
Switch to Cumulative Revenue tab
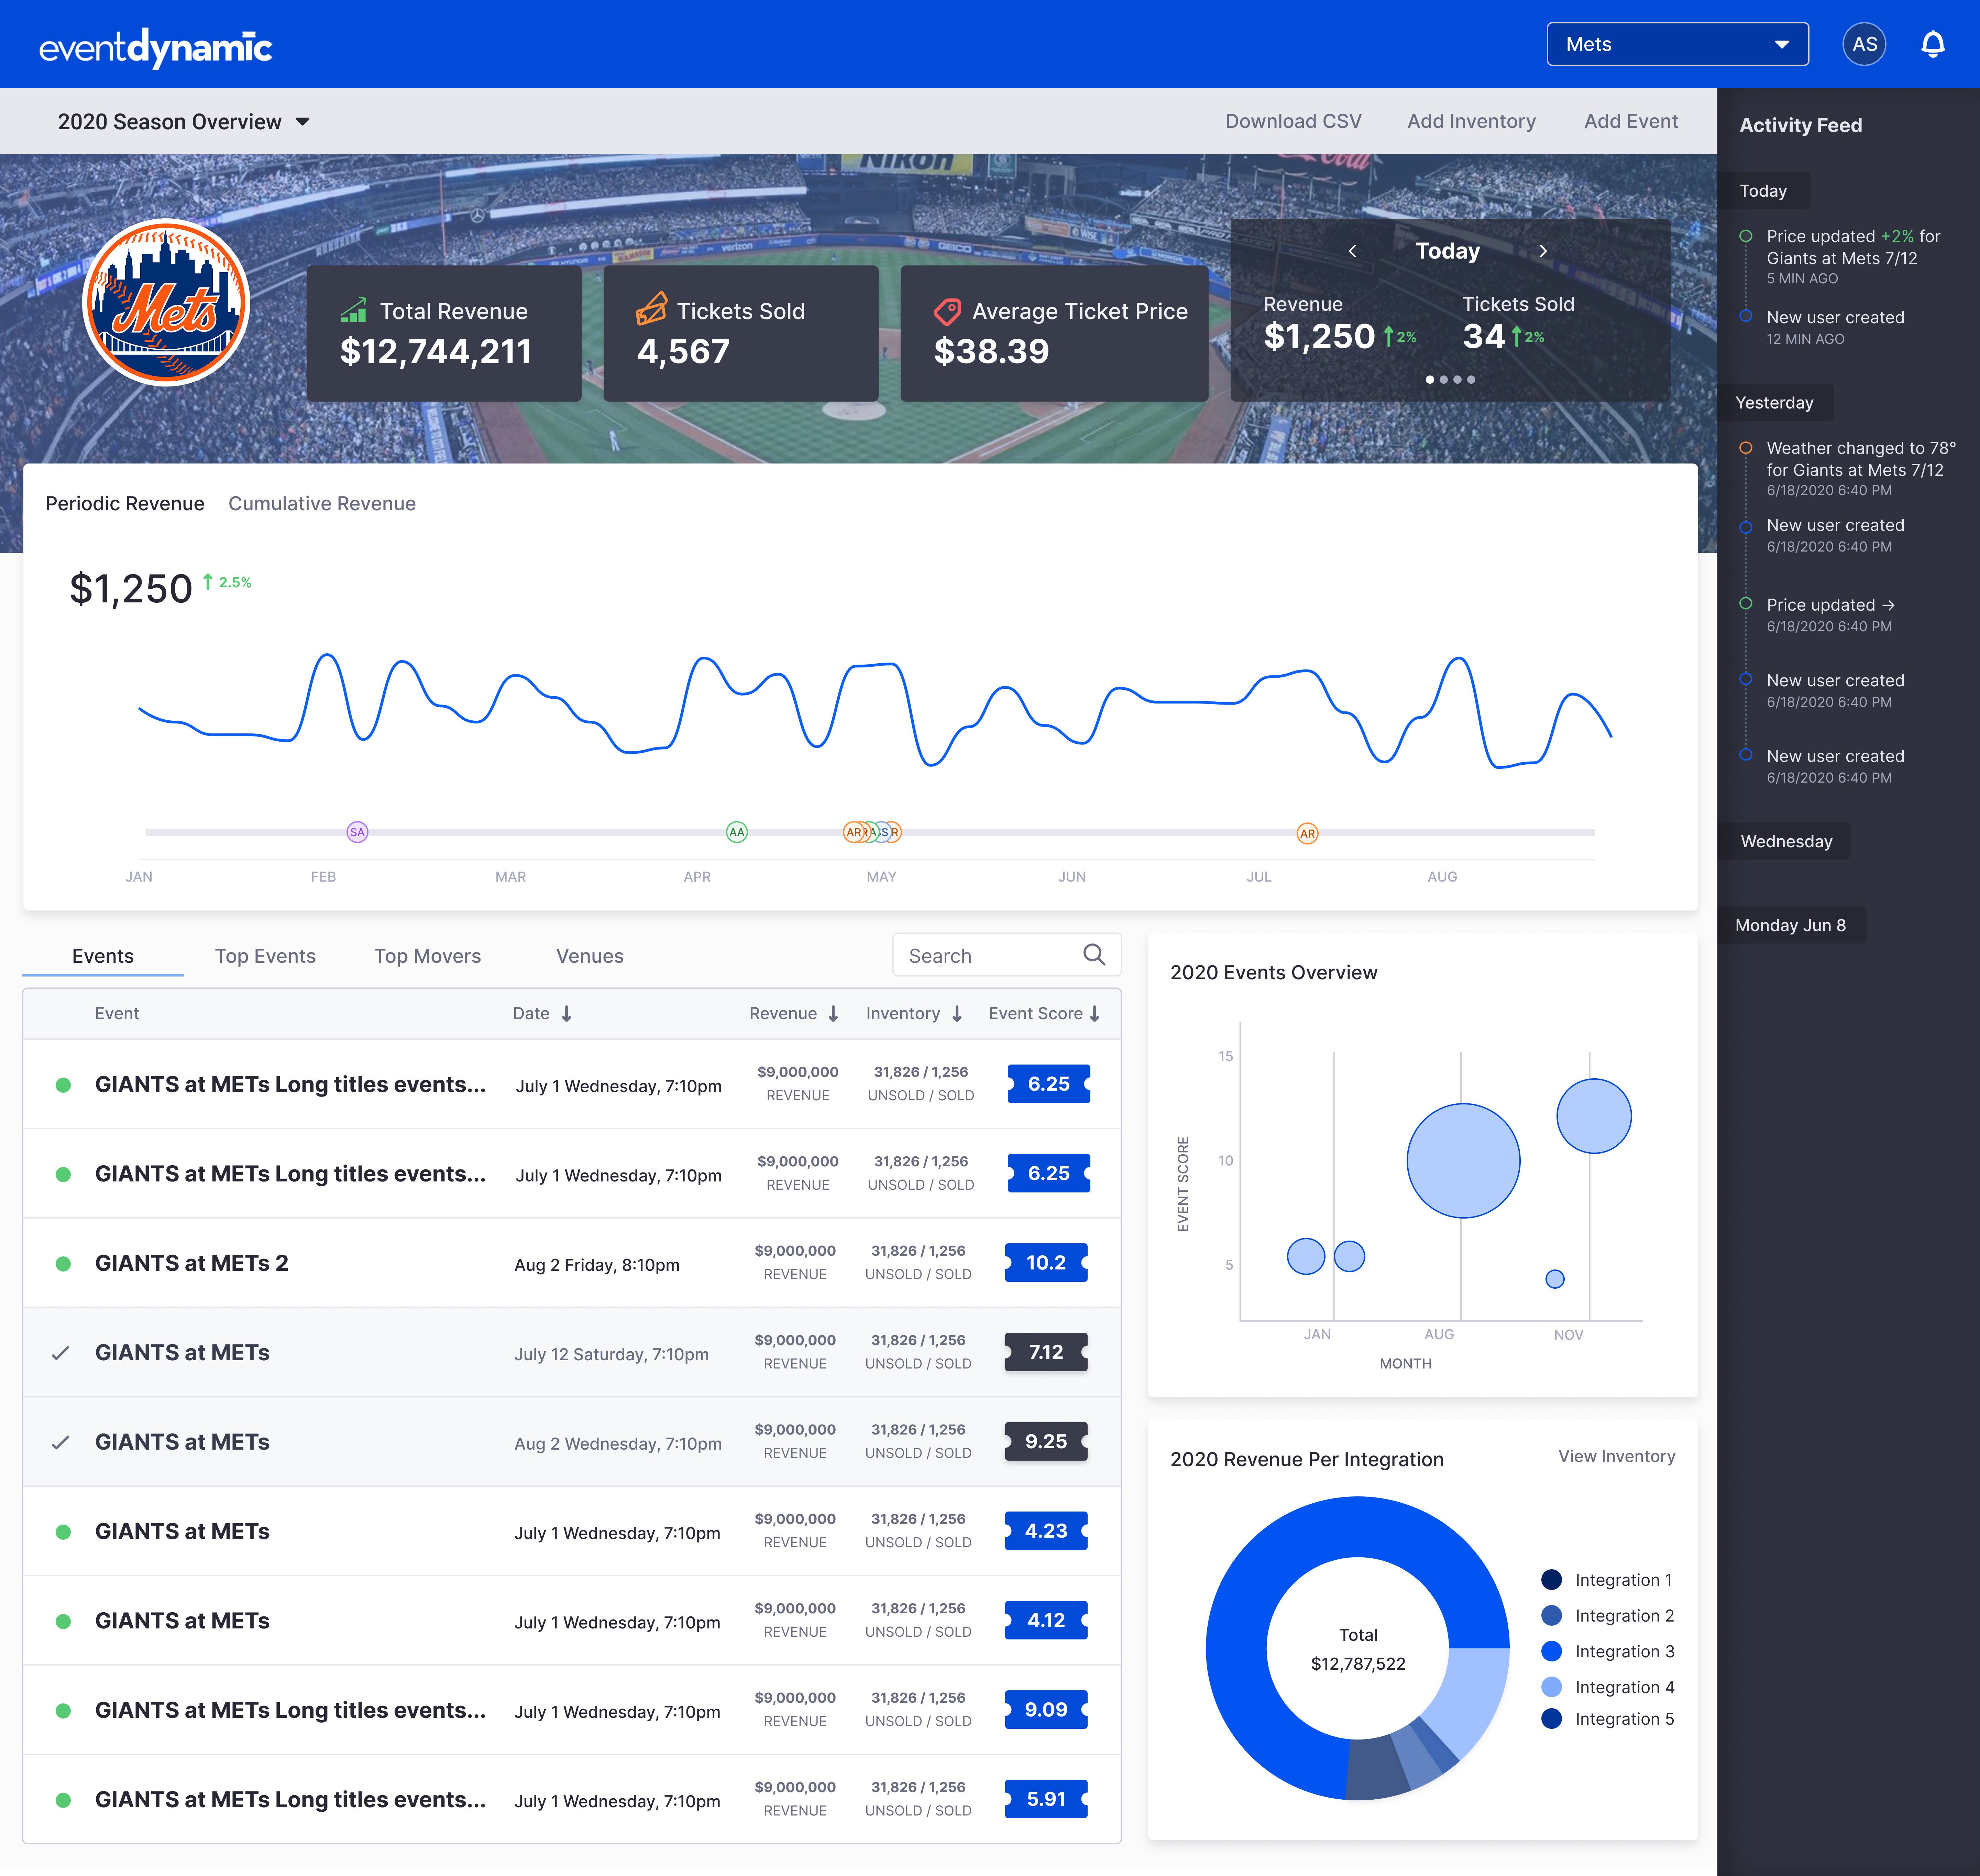pos(322,503)
